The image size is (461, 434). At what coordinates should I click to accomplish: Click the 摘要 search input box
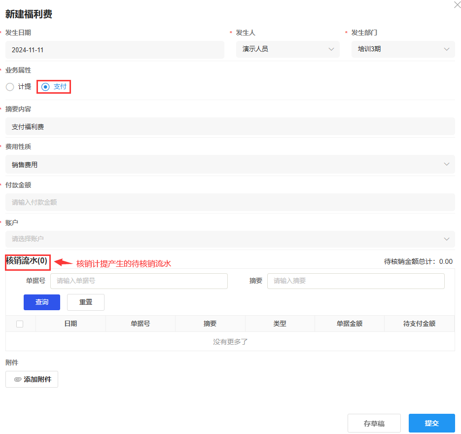click(x=355, y=281)
